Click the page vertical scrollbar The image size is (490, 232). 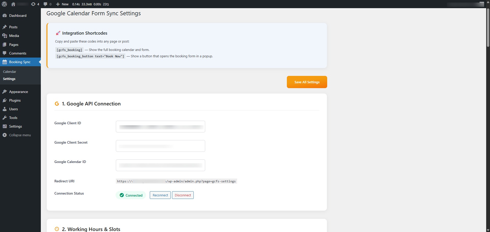click(x=488, y=28)
